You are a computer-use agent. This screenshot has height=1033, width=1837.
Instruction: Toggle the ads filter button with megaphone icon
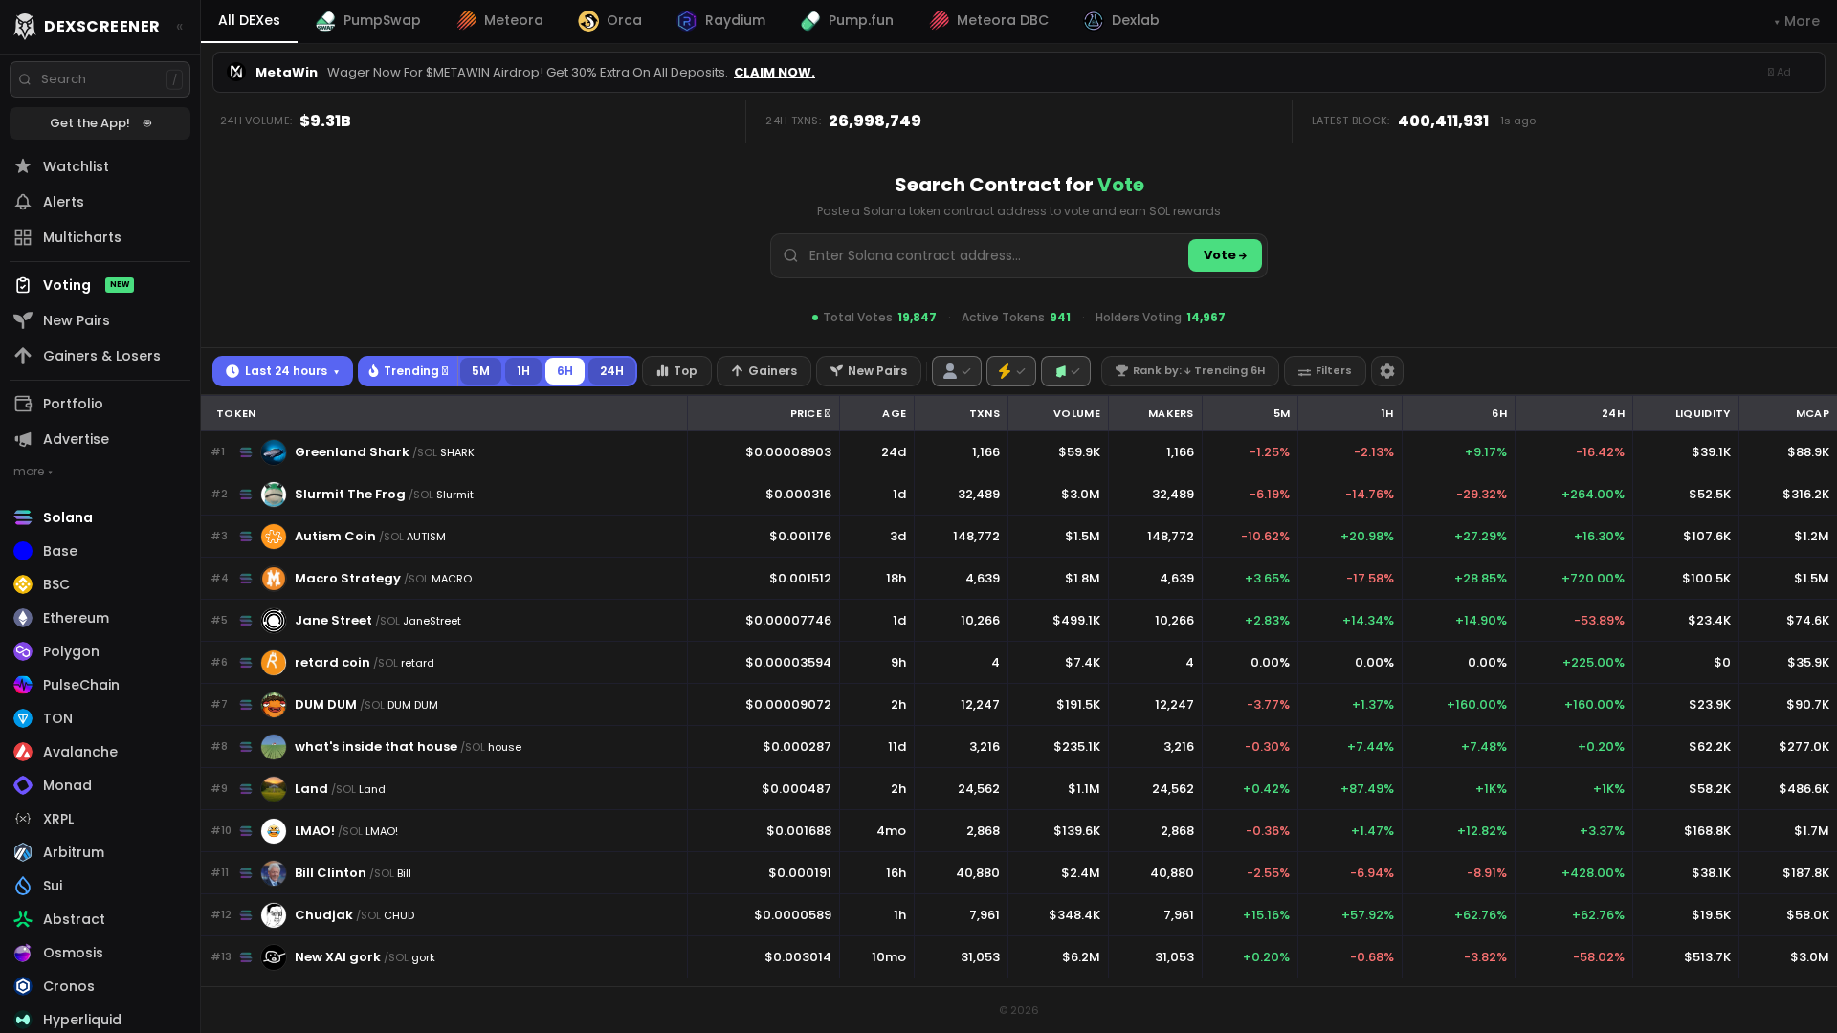[1066, 371]
